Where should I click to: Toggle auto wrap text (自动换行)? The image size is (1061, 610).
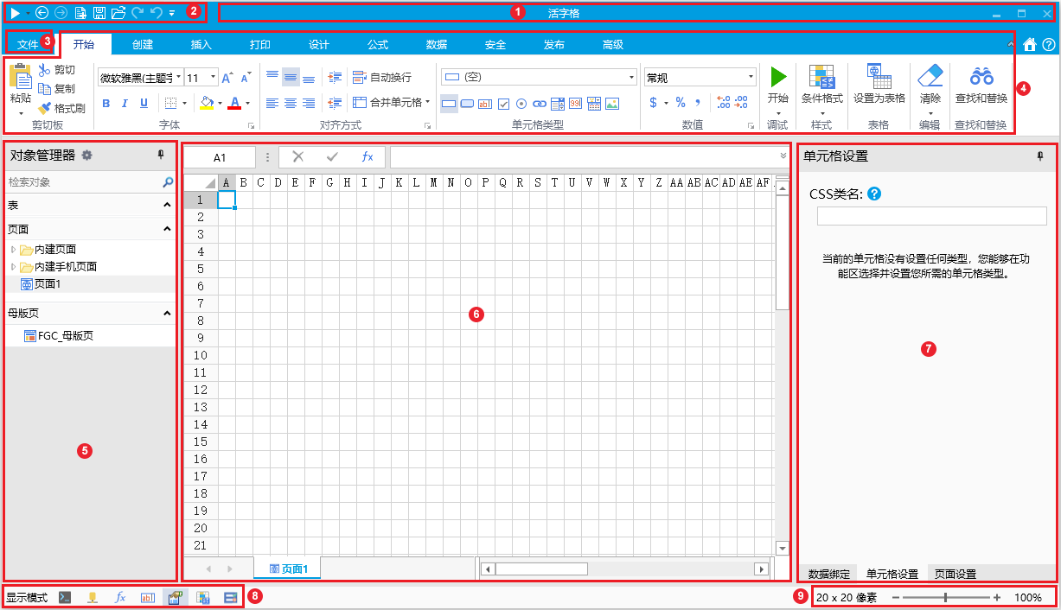382,78
